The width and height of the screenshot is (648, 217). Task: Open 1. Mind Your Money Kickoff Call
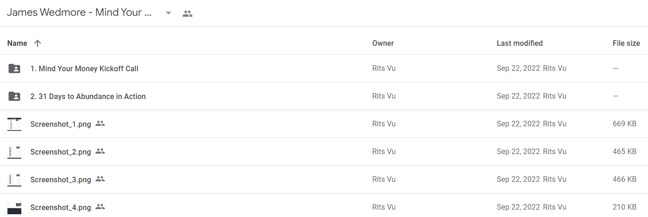(84, 68)
